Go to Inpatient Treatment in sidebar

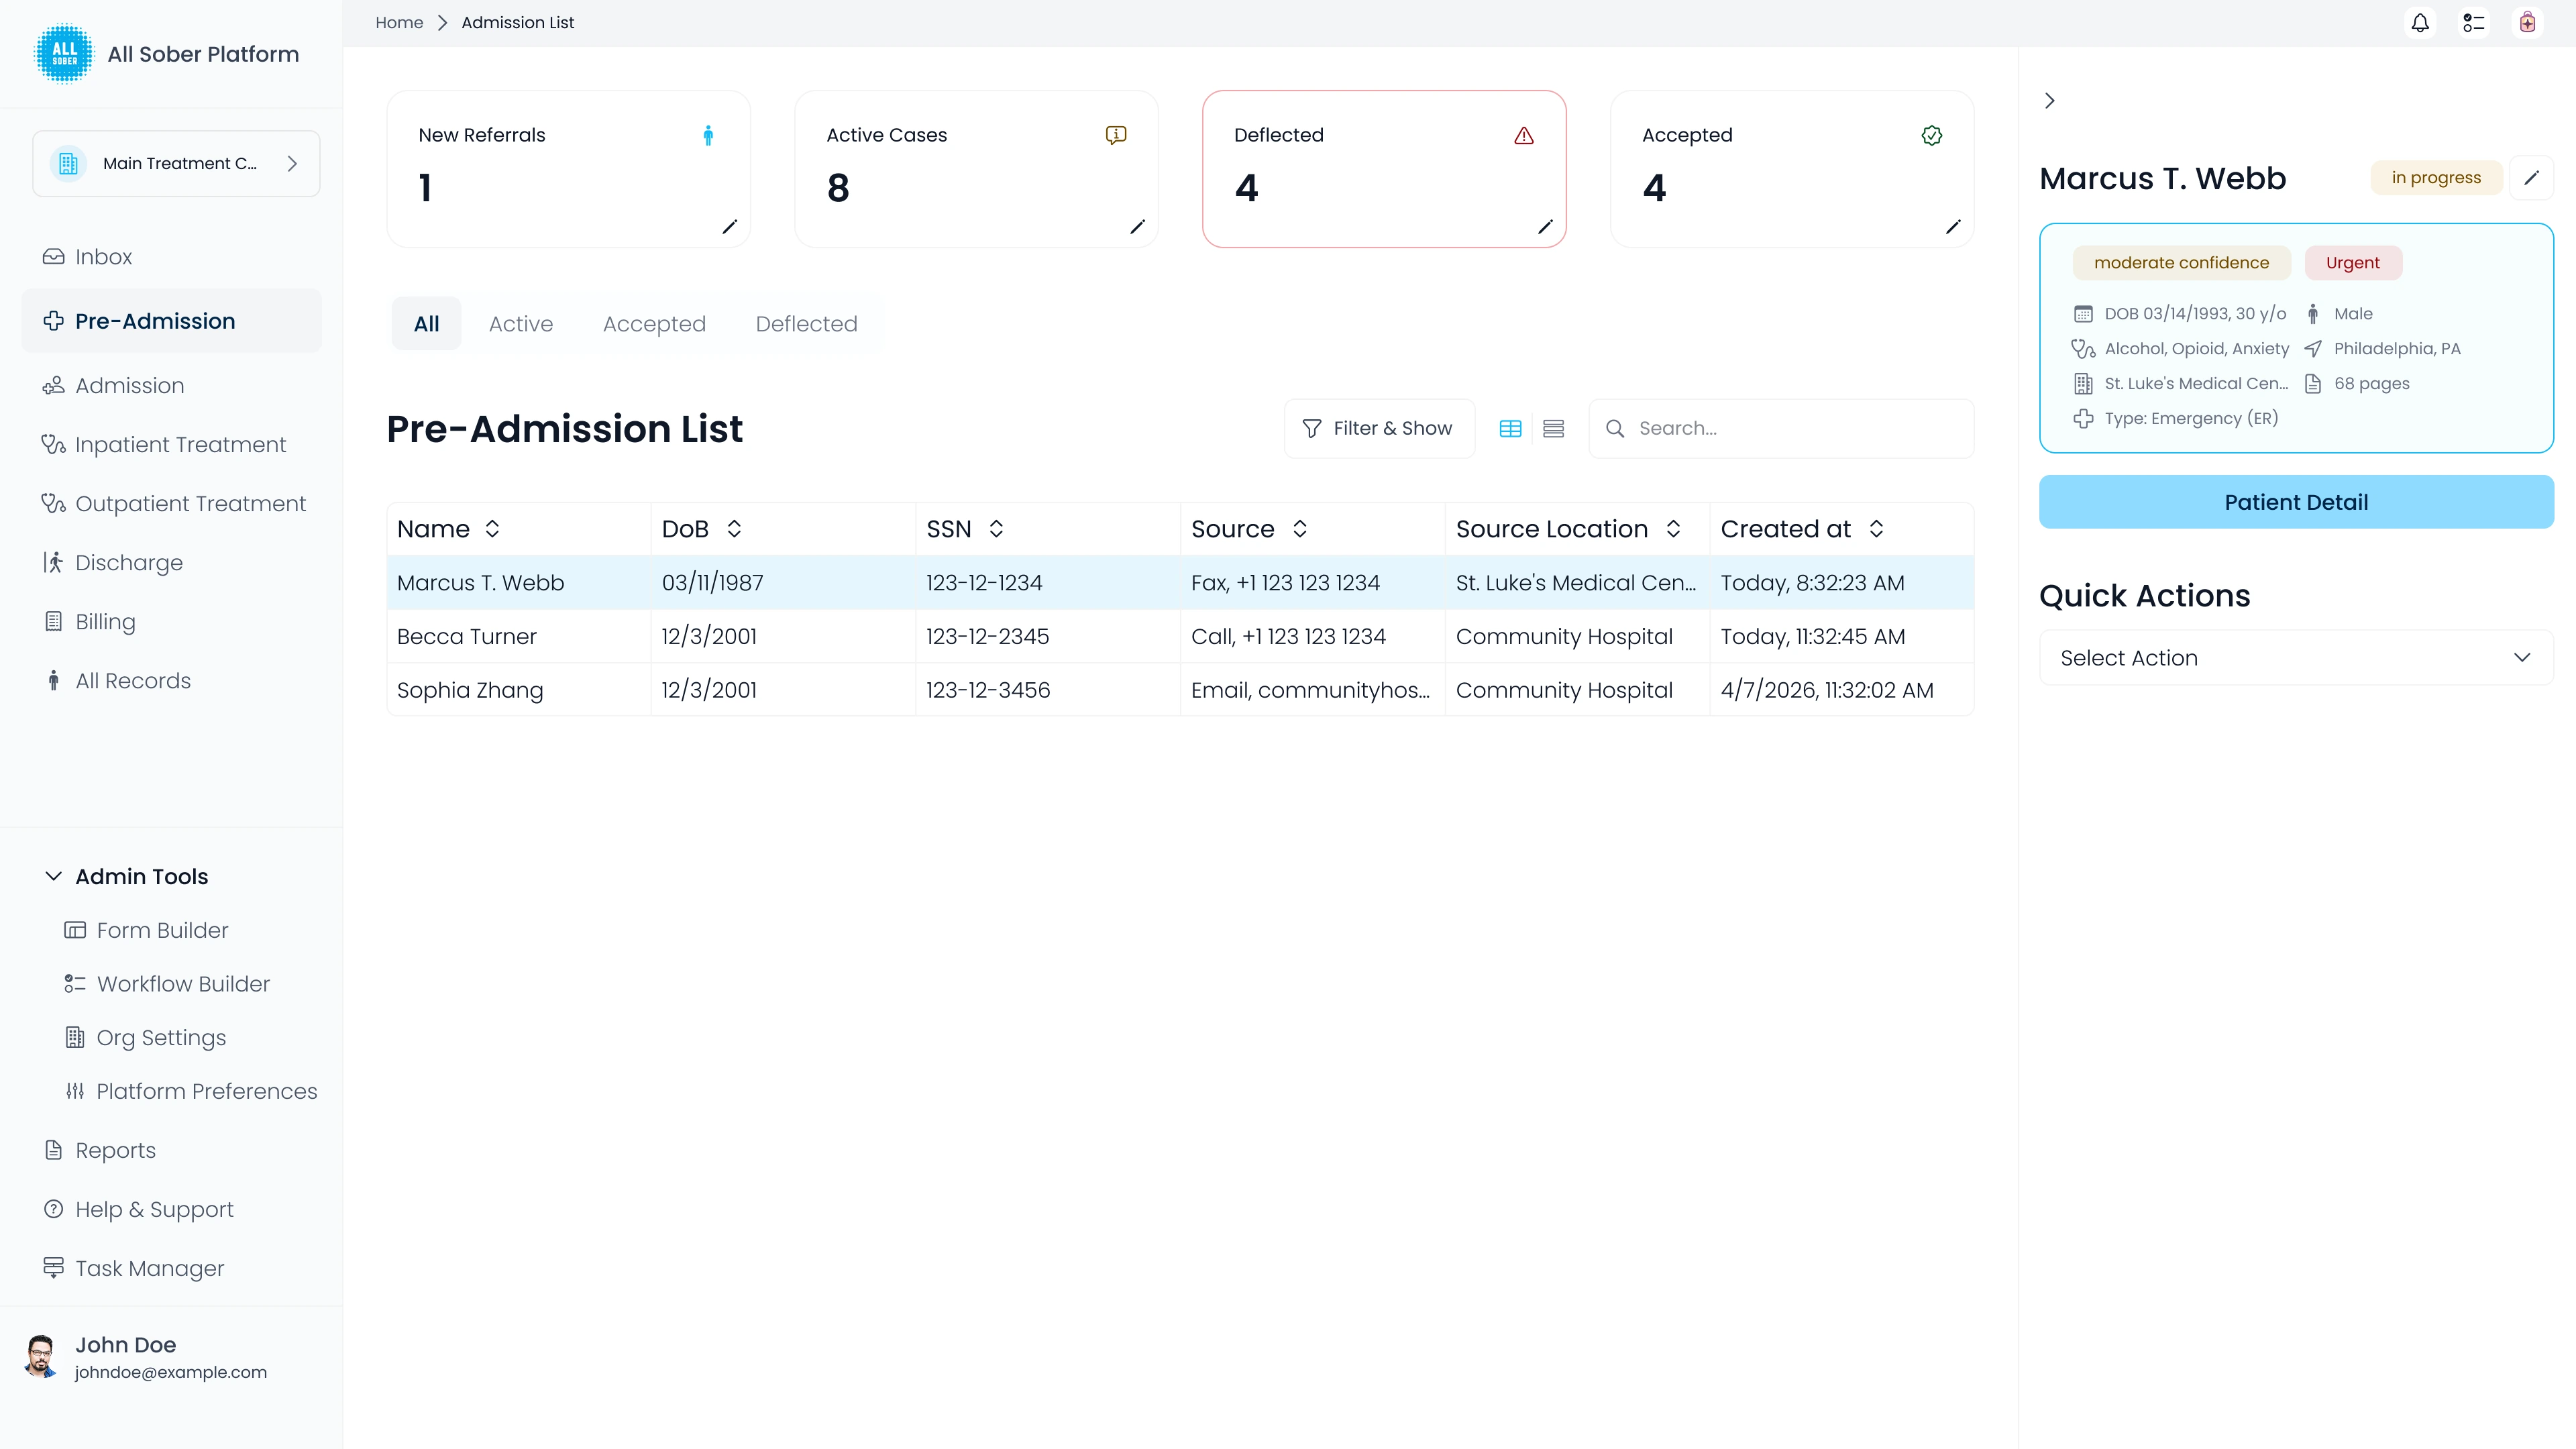171,445
